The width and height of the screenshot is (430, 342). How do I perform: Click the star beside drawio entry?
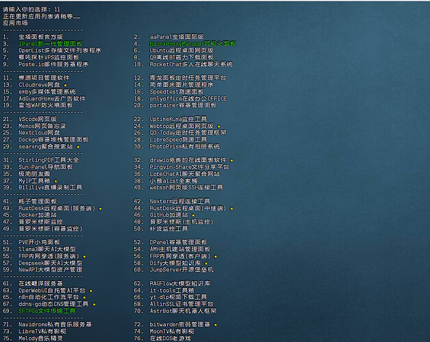pos(231,161)
